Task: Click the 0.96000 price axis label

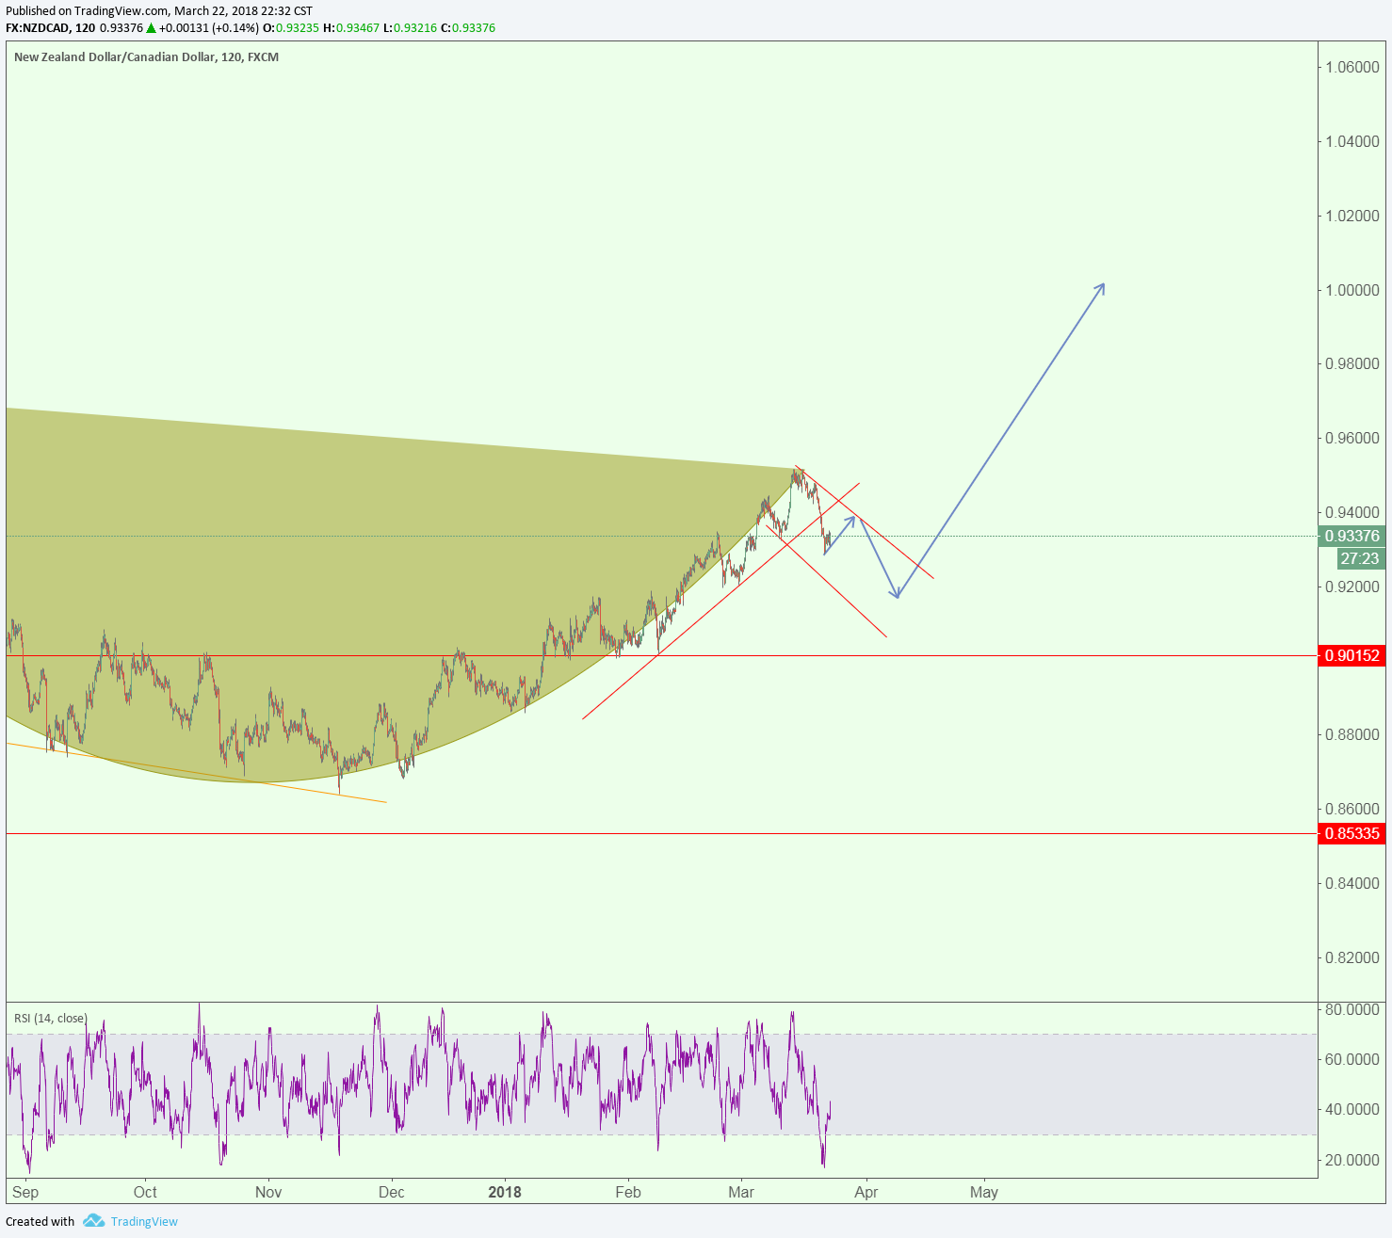Action: (x=1352, y=438)
